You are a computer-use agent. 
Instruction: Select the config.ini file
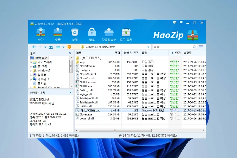coord(140,70)
